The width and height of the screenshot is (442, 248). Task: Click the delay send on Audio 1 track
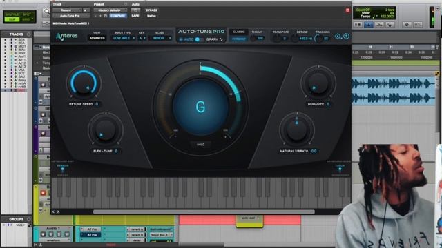tap(137, 240)
